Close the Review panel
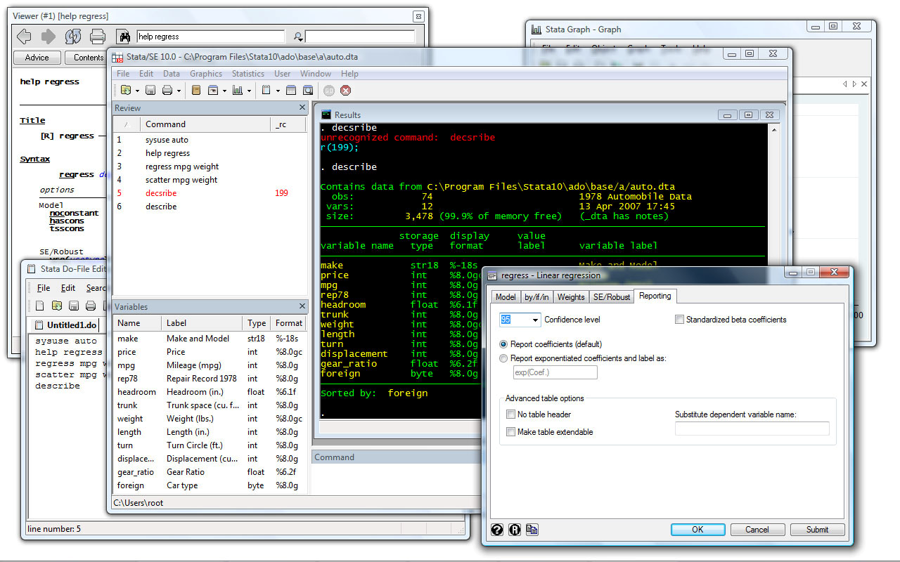The width and height of the screenshot is (900, 562). click(302, 107)
